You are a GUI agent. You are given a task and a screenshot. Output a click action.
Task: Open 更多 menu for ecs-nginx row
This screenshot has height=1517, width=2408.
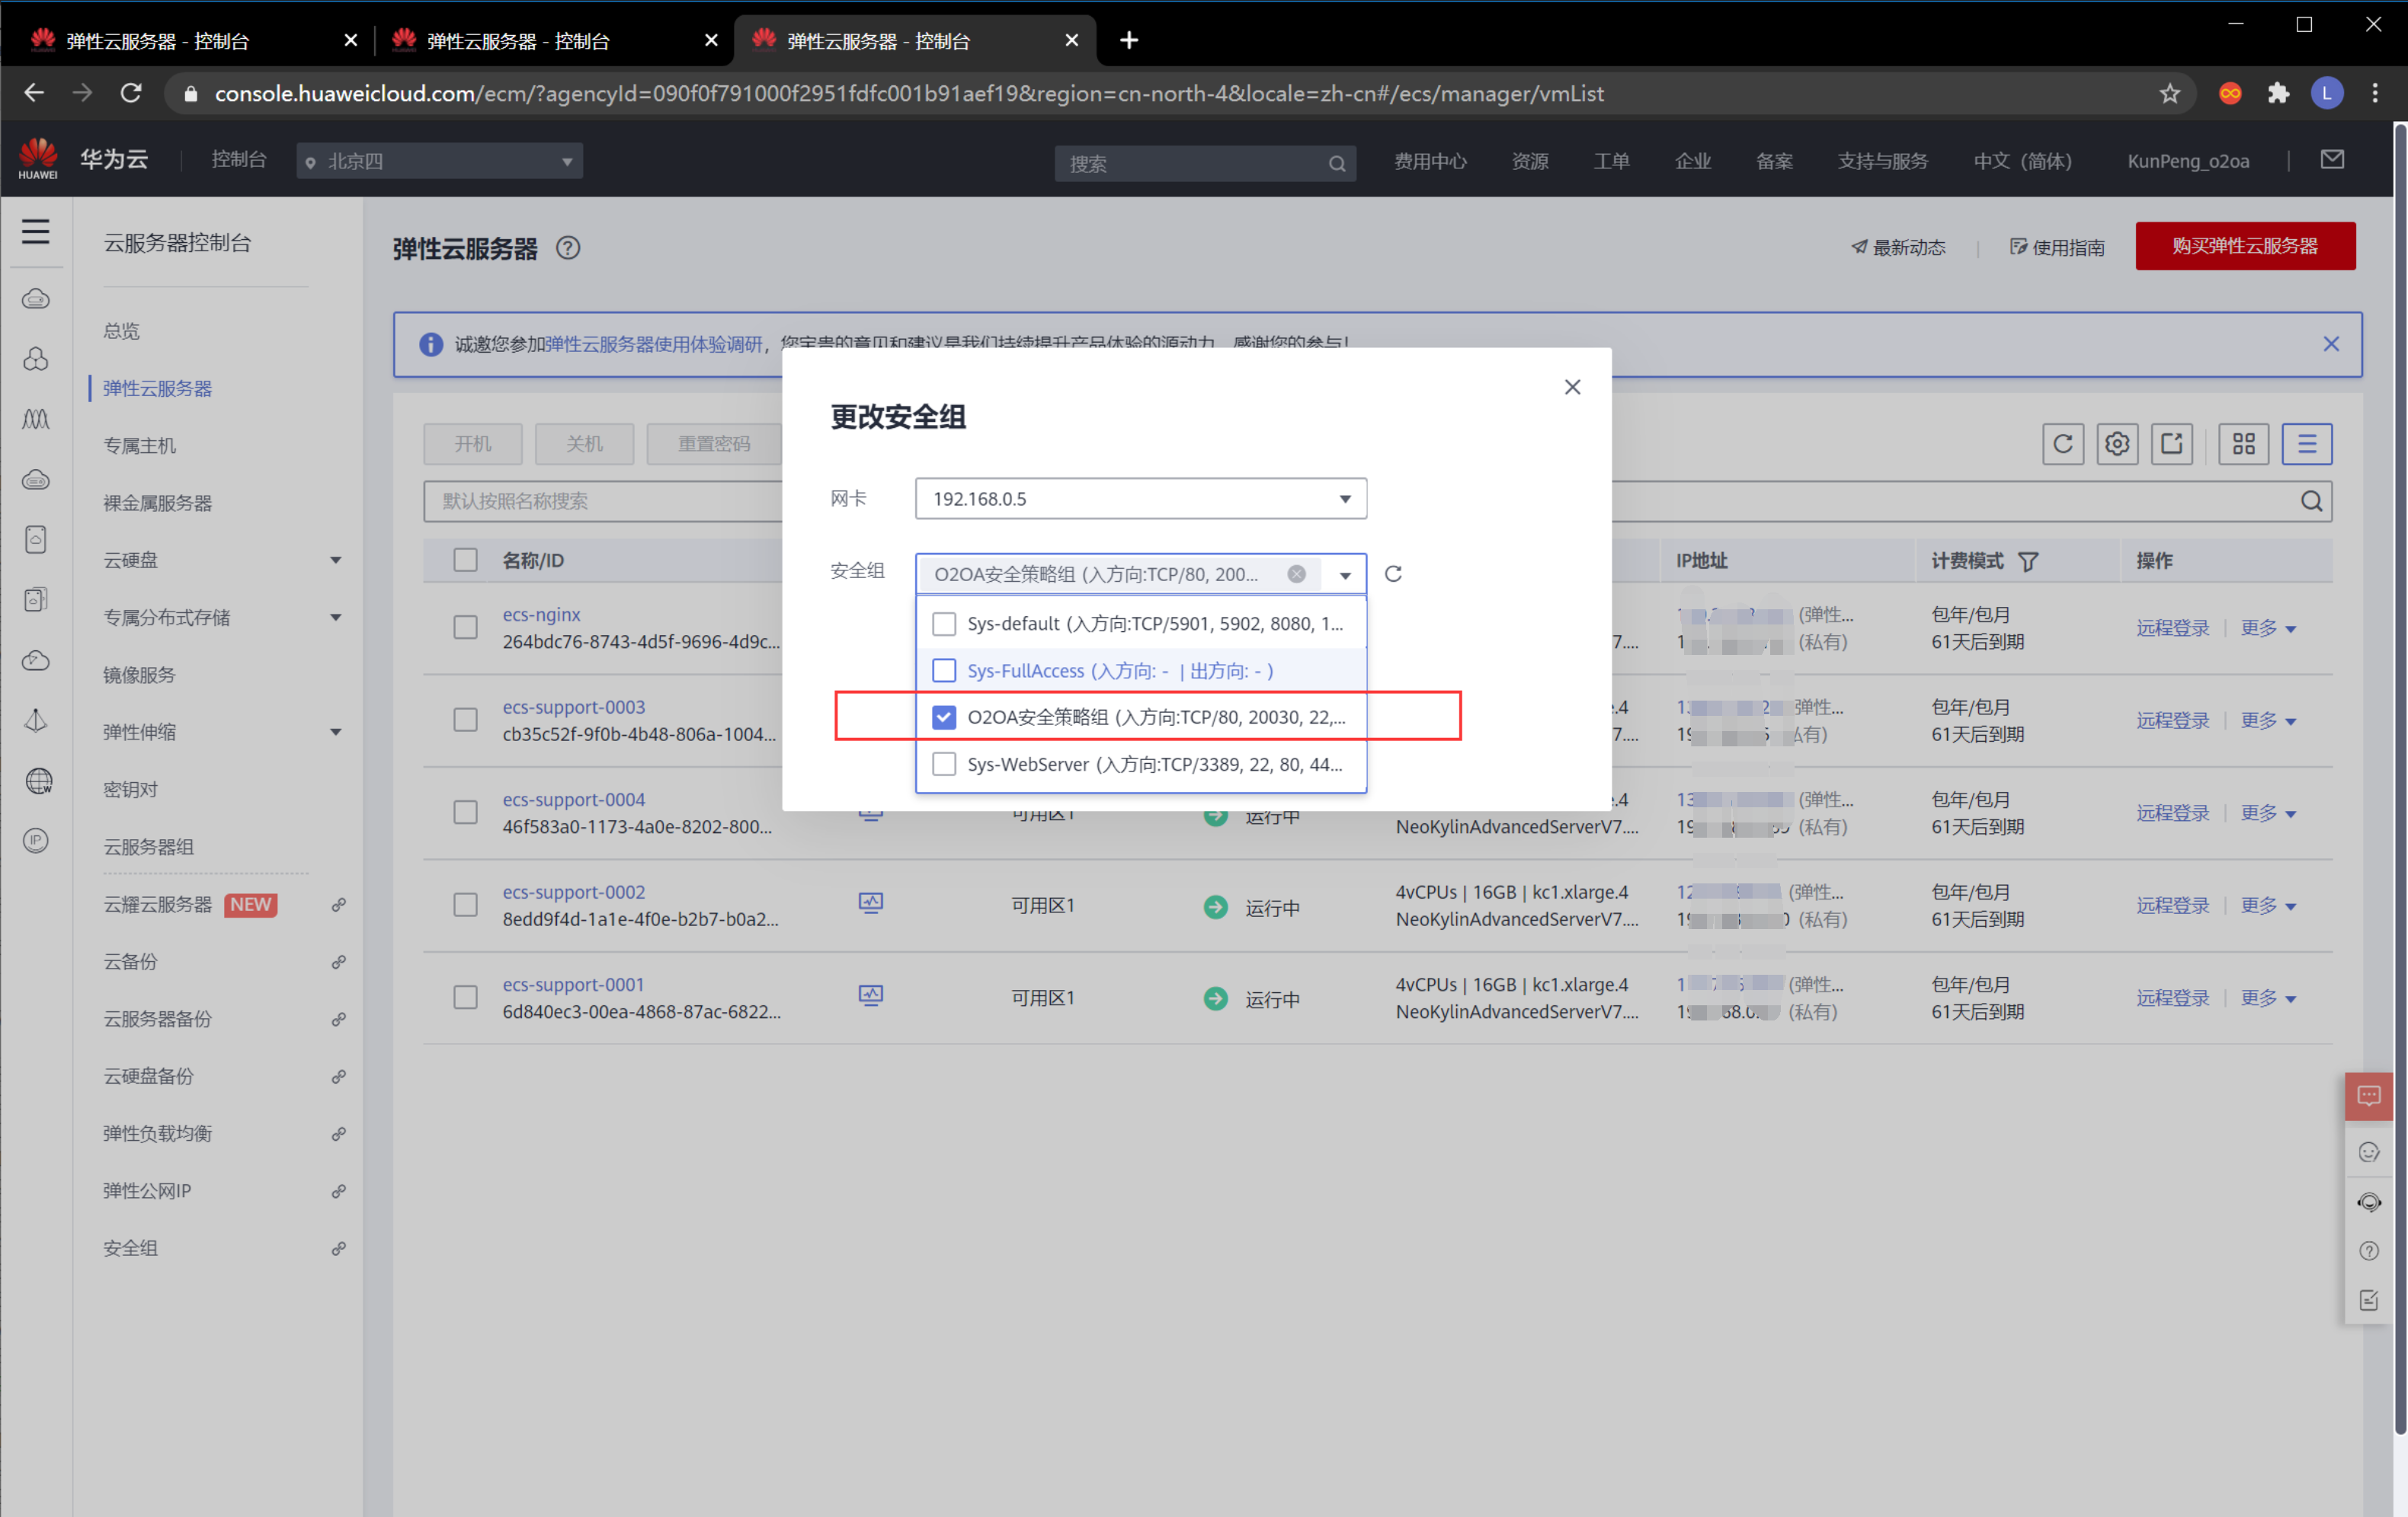pos(2268,628)
